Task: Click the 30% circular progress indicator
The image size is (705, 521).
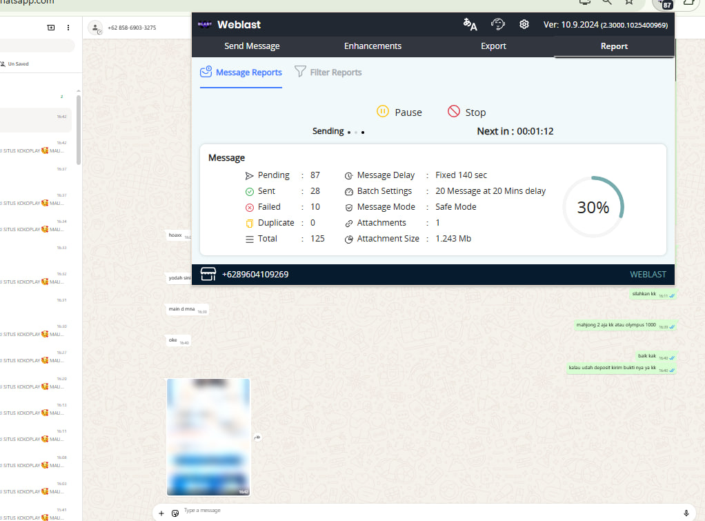Action: (x=593, y=207)
